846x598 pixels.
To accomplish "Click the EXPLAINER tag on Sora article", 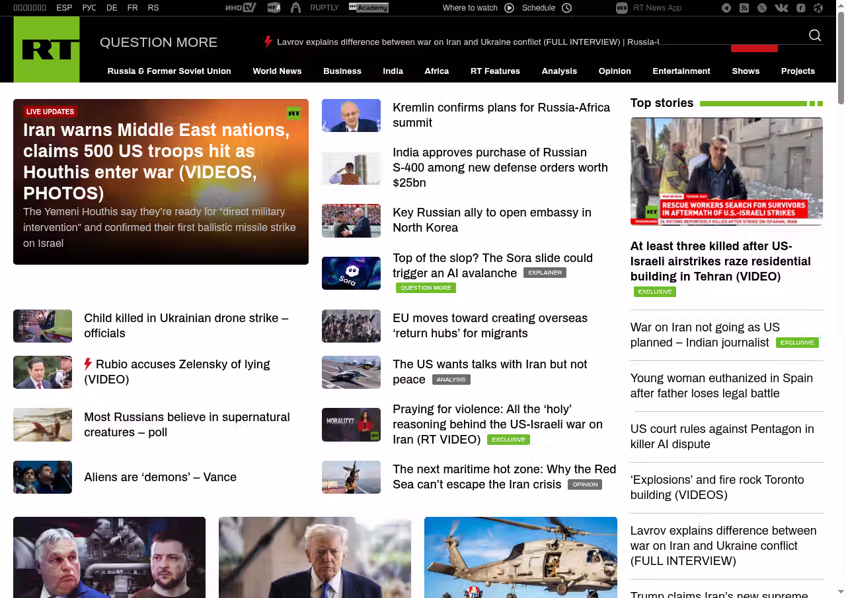I will [545, 273].
